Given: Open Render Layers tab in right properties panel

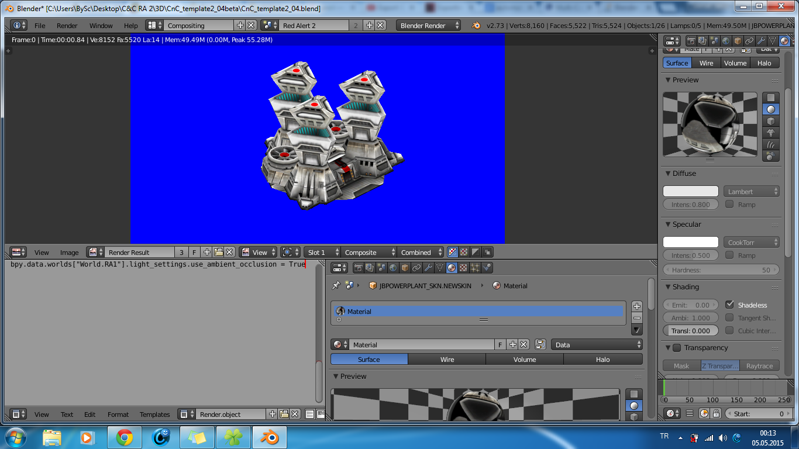Looking at the screenshot, I should 702,41.
